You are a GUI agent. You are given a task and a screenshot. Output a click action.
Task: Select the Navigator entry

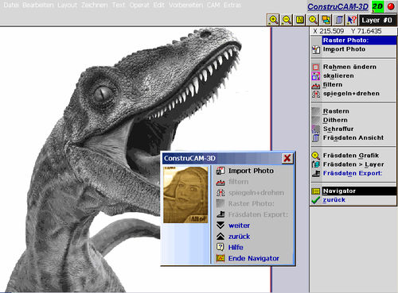click(359, 191)
